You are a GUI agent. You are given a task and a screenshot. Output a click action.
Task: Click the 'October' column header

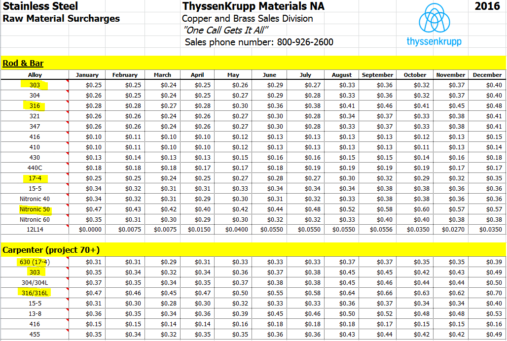coord(415,74)
